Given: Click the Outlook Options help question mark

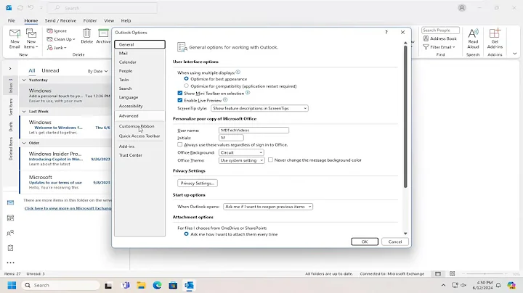Looking at the screenshot, I should coord(386,33).
